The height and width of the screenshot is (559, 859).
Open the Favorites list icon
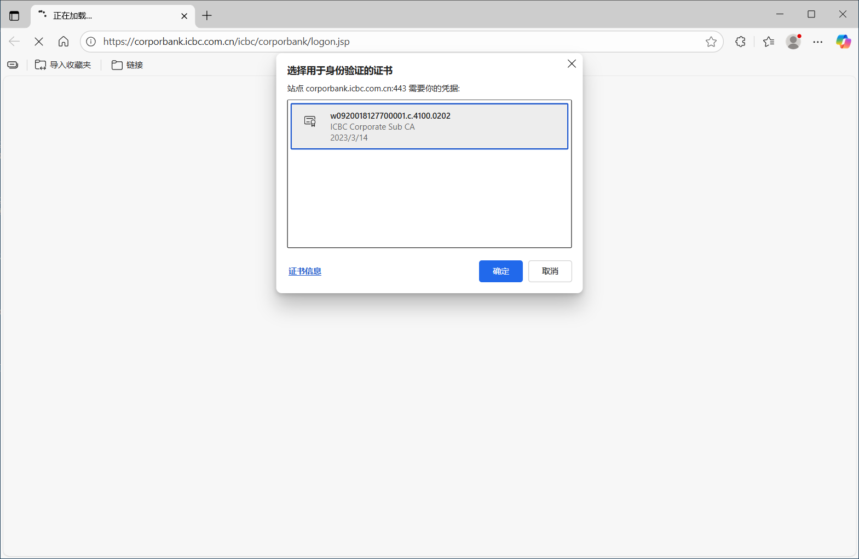click(769, 42)
